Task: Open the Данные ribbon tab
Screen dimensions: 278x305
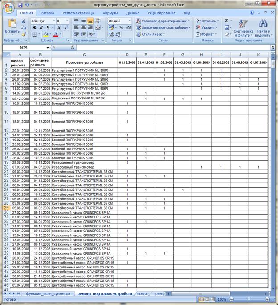Action: (133, 13)
